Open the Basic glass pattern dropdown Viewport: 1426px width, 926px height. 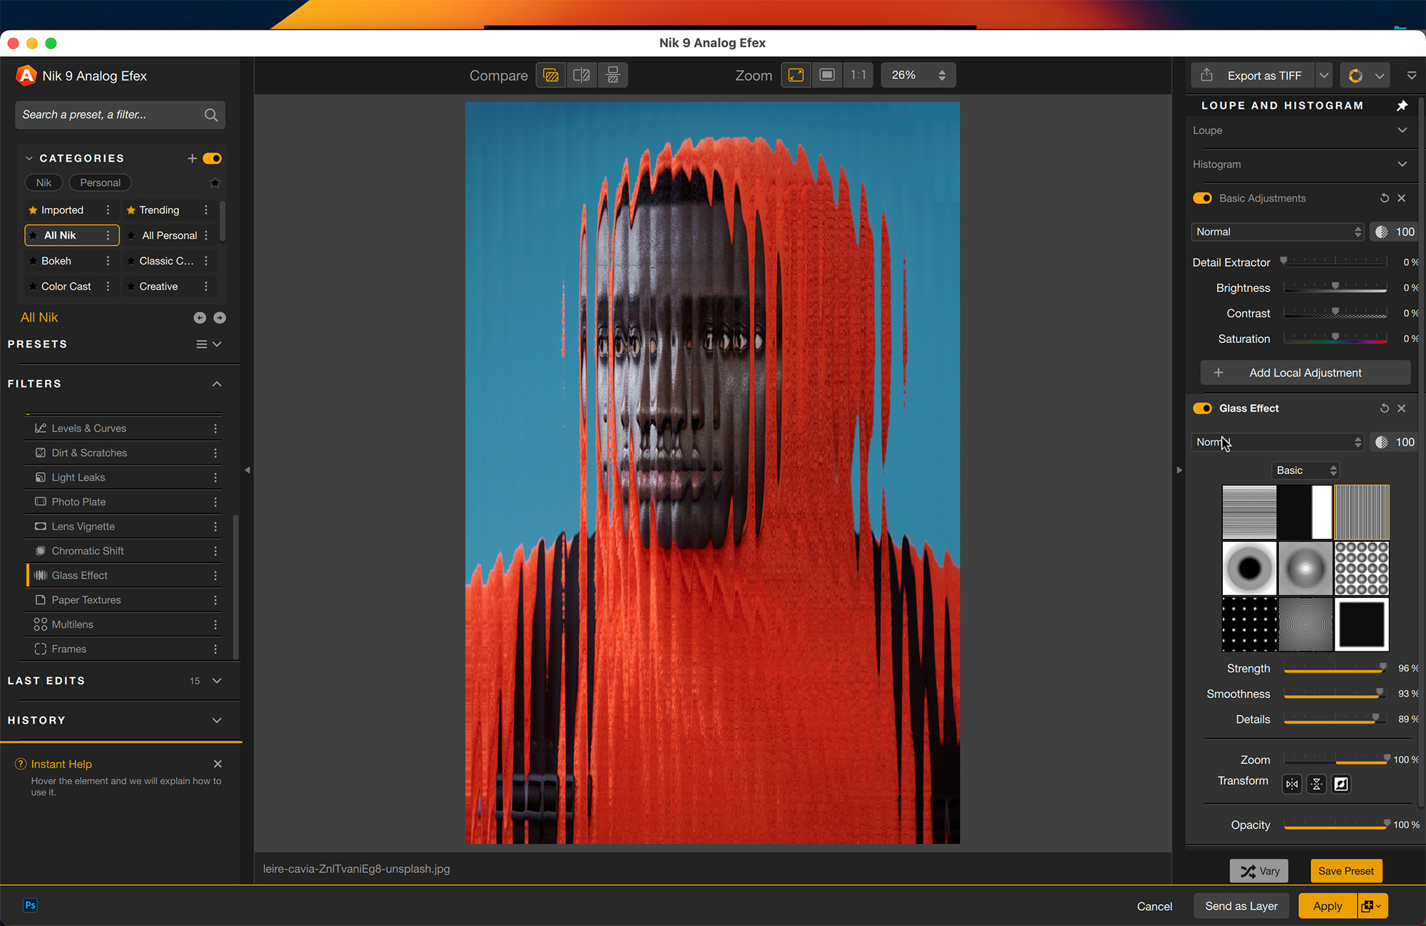tap(1306, 470)
